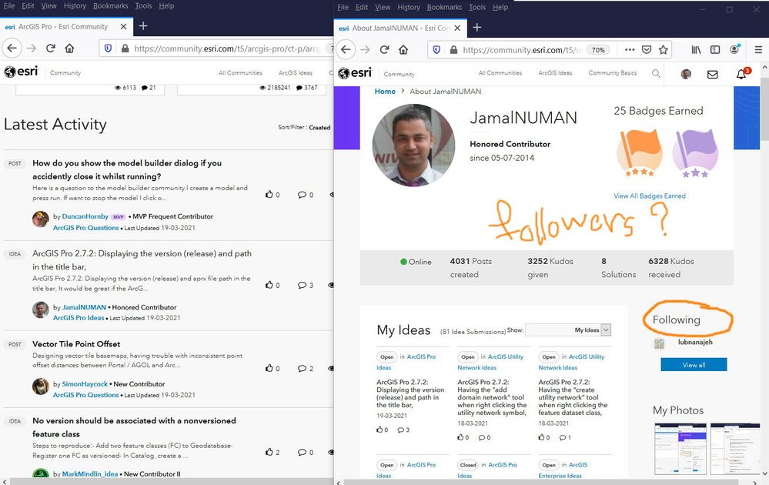Open Firefox account icon in right window

point(734,49)
